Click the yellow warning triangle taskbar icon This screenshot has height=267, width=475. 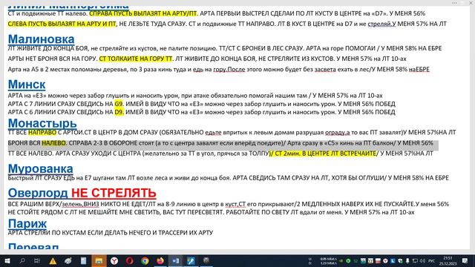[53, 261]
